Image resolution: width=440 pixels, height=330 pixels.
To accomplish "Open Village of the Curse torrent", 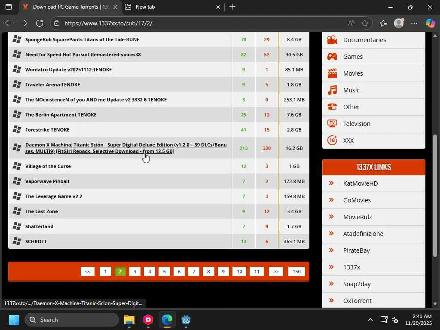I will [48, 166].
